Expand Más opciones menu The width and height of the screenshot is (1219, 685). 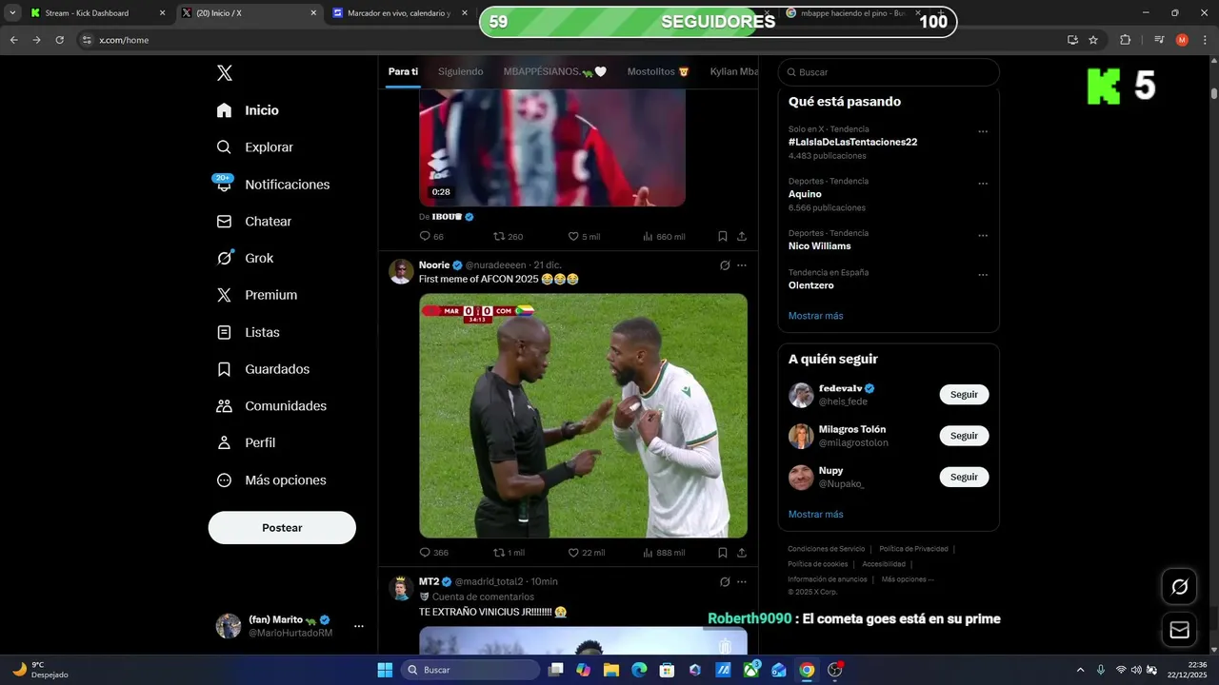[x=271, y=480]
